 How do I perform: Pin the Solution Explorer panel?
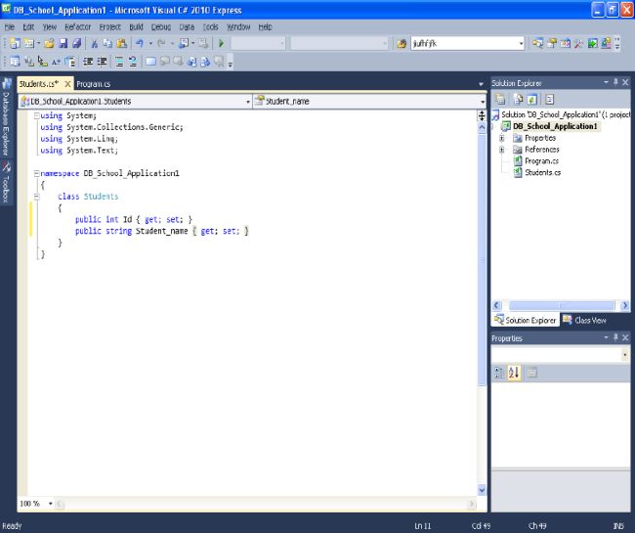coord(615,82)
